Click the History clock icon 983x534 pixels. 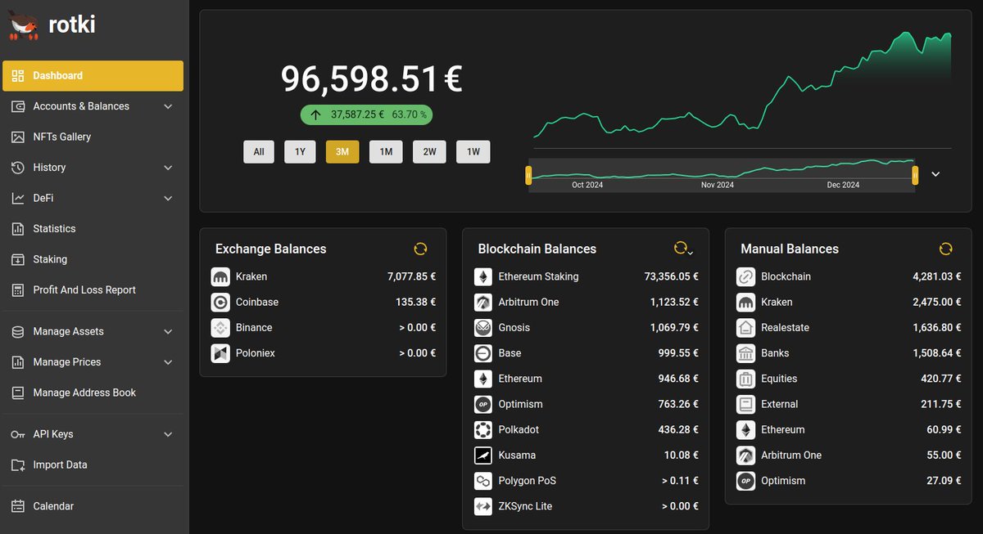tap(18, 168)
